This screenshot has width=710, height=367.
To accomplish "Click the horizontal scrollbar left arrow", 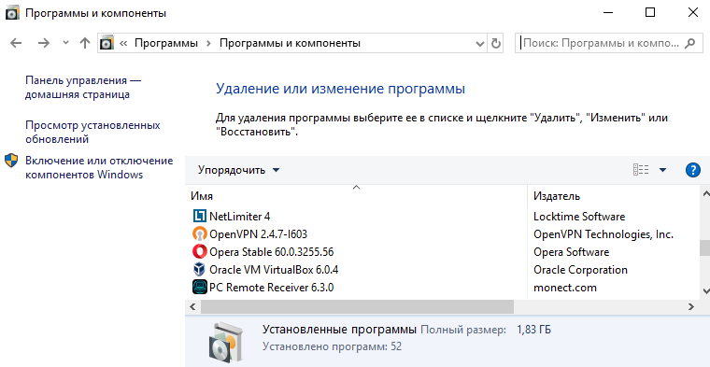I will click(x=193, y=306).
